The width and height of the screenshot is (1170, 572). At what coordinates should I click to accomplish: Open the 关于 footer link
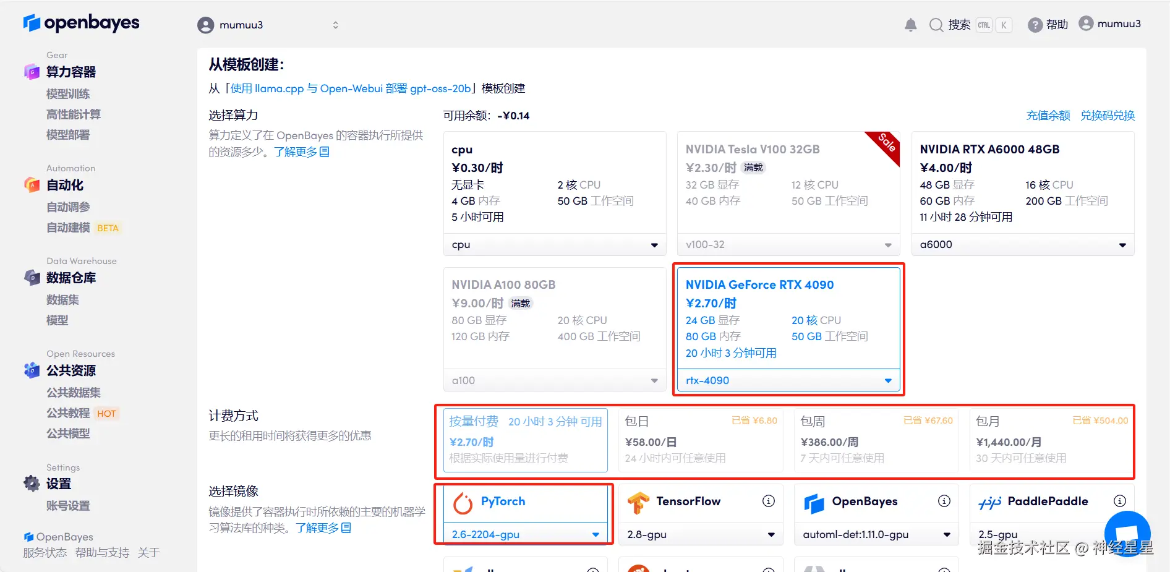click(x=148, y=553)
